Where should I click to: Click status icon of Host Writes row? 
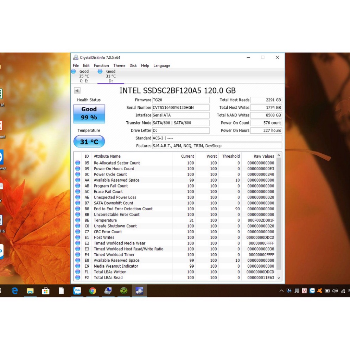[78, 237]
